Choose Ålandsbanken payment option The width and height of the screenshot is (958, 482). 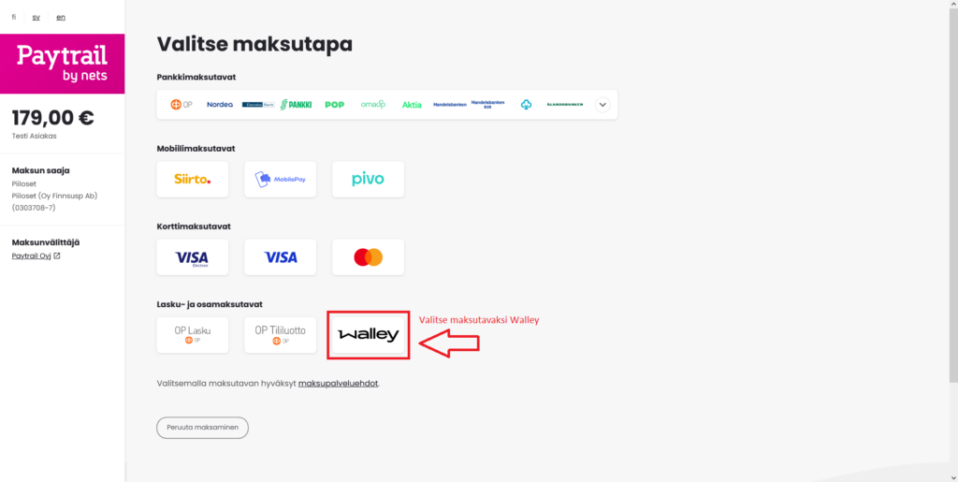[x=565, y=105]
